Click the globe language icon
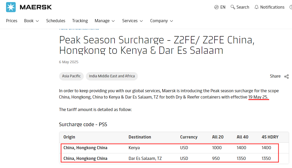The height and width of the screenshot is (168, 292). click(x=217, y=7)
